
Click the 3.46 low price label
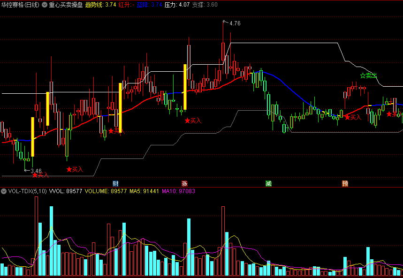(36, 171)
